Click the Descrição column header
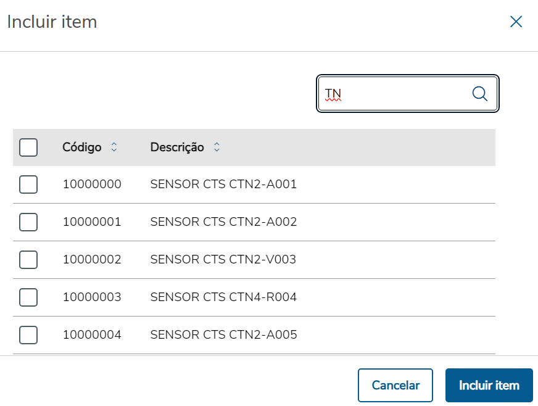The width and height of the screenshot is (538, 406). (177, 147)
